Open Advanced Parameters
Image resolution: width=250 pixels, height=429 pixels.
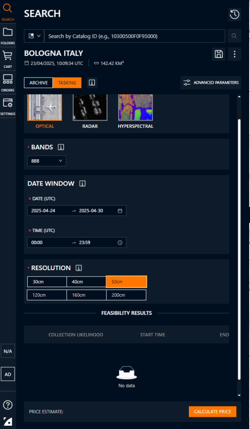(x=211, y=83)
